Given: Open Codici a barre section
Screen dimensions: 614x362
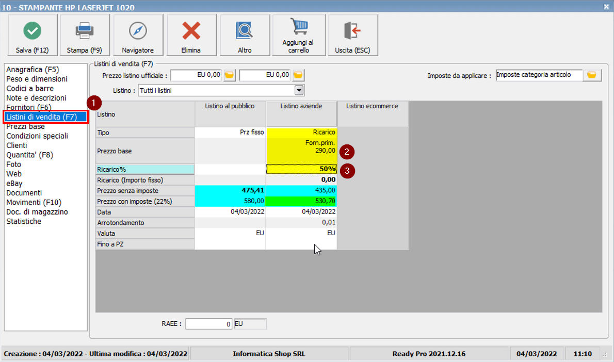Looking at the screenshot, I should tap(30, 89).
